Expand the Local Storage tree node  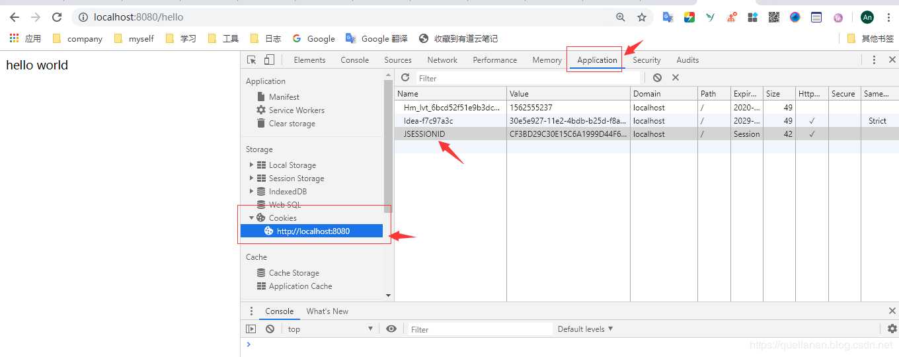(x=251, y=165)
